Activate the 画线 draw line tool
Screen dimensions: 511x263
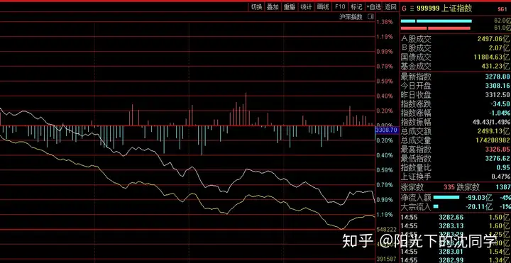tap(323, 7)
